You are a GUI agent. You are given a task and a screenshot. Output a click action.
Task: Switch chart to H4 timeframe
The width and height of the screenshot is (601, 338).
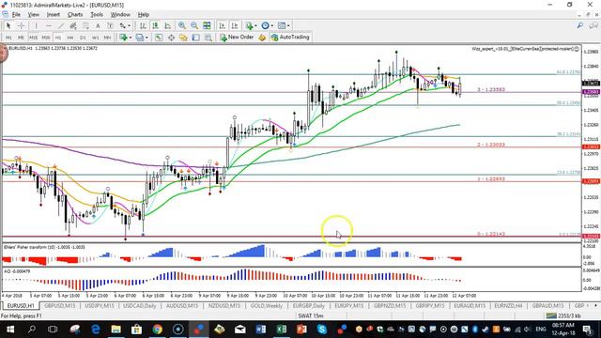[70, 38]
